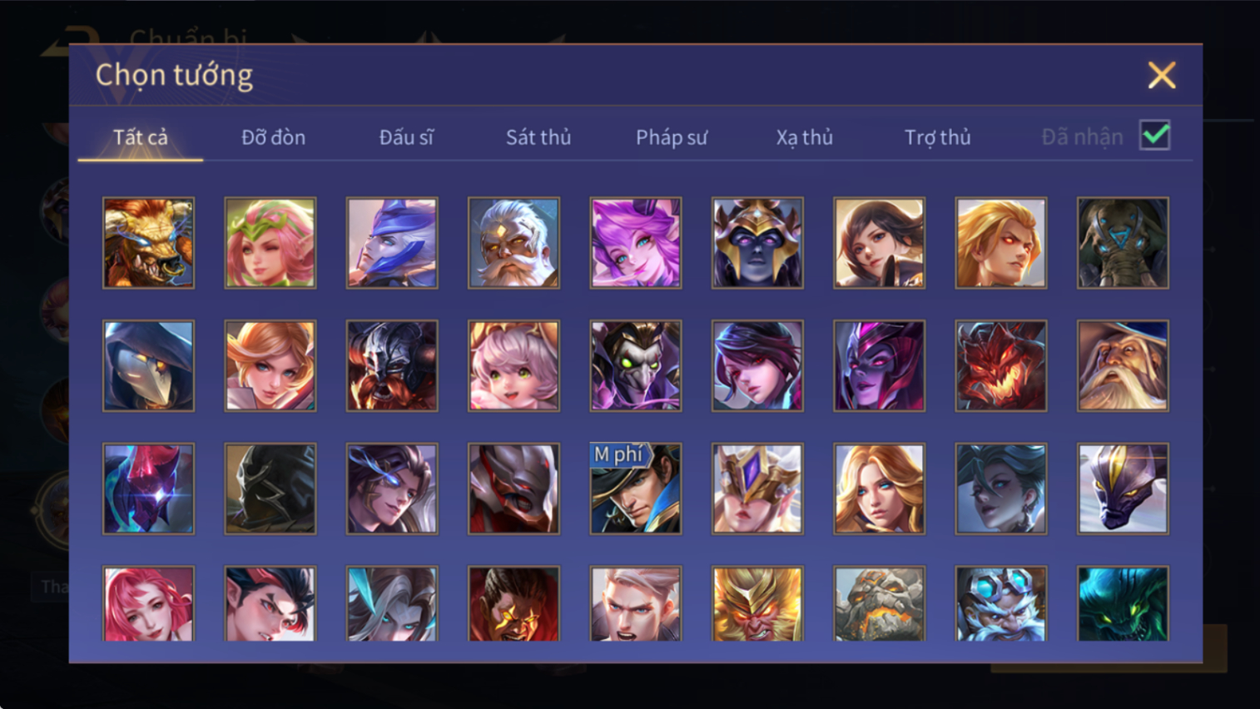Close the "Chọn tướng" dialog
The image size is (1260, 709).
(x=1162, y=76)
